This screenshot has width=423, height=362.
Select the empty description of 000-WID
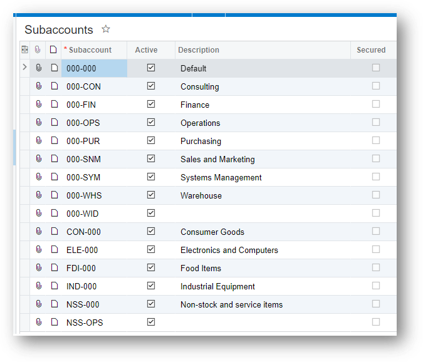click(263, 214)
